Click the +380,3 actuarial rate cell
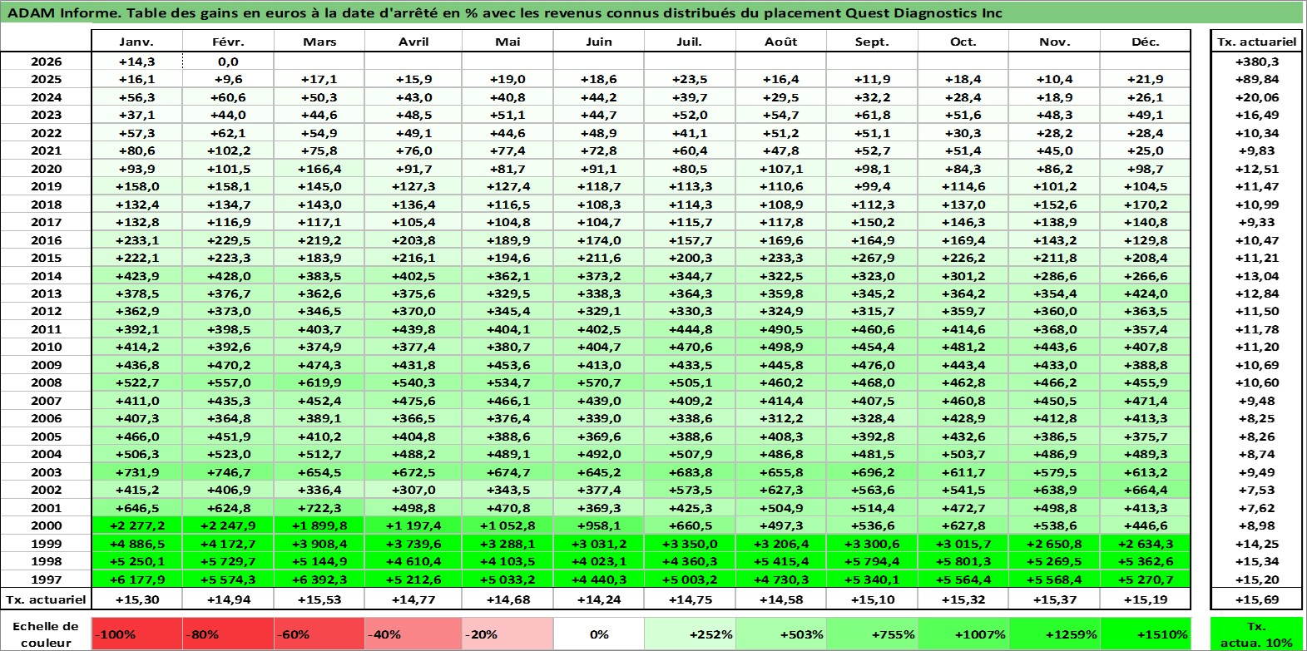The image size is (1307, 651). 1256,62
